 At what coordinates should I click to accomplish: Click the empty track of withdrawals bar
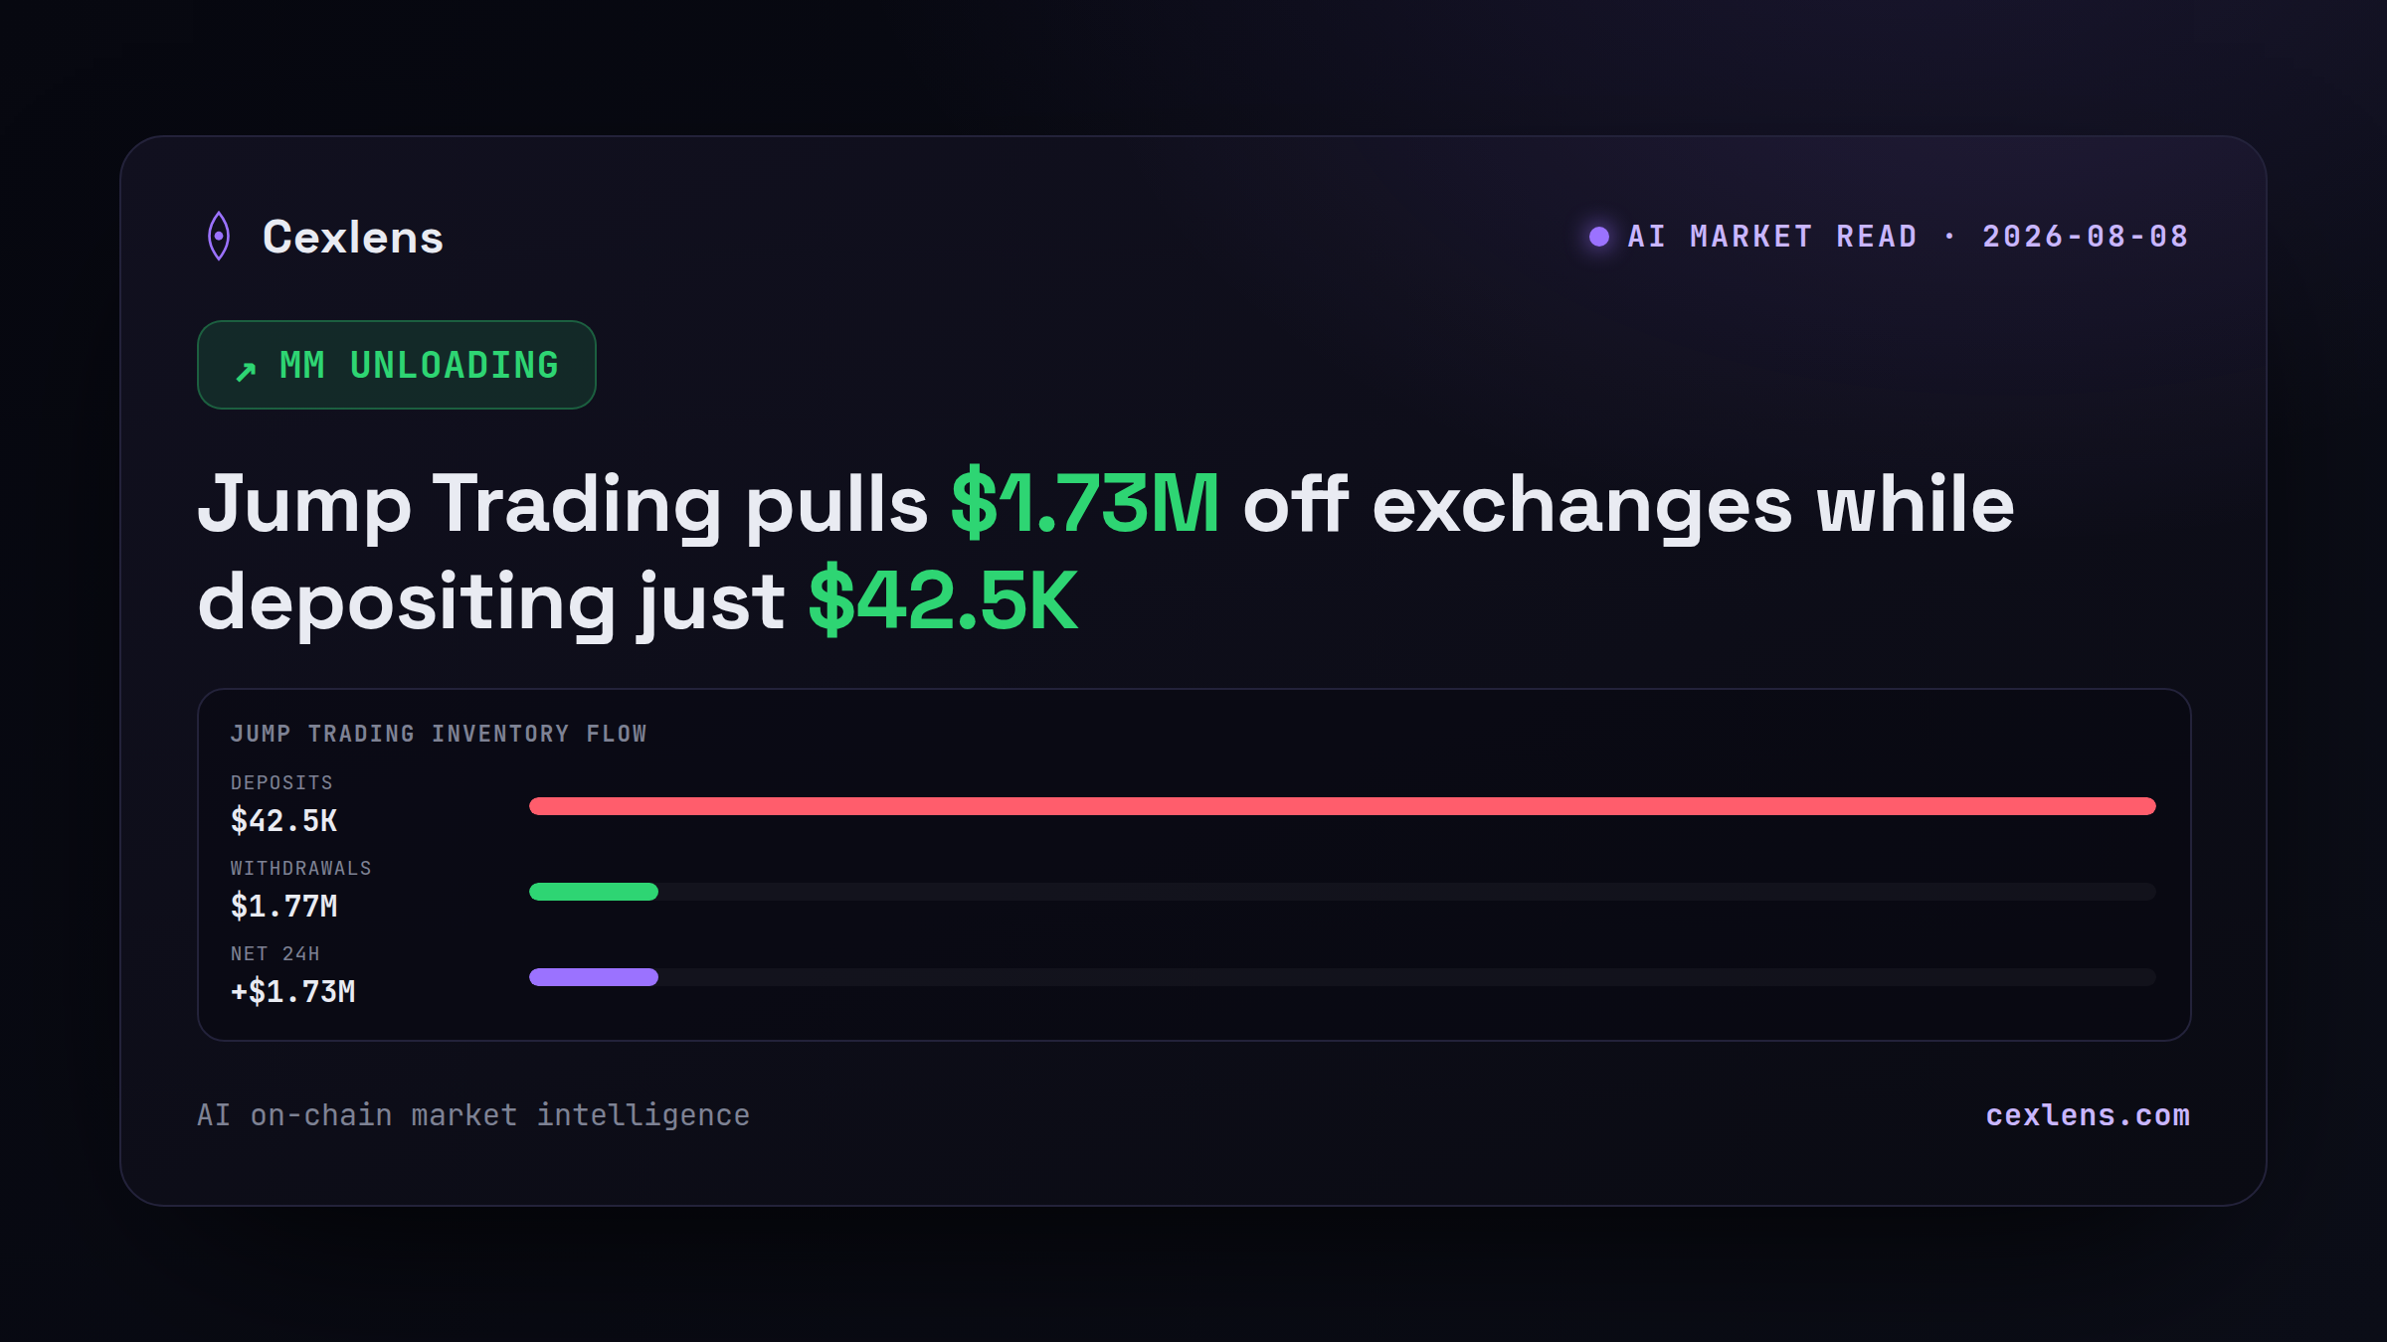pos(1407,892)
